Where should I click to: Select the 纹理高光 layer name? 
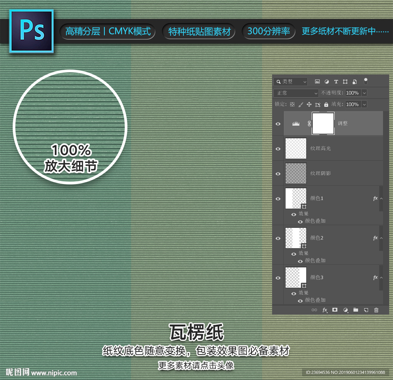[x=320, y=148]
